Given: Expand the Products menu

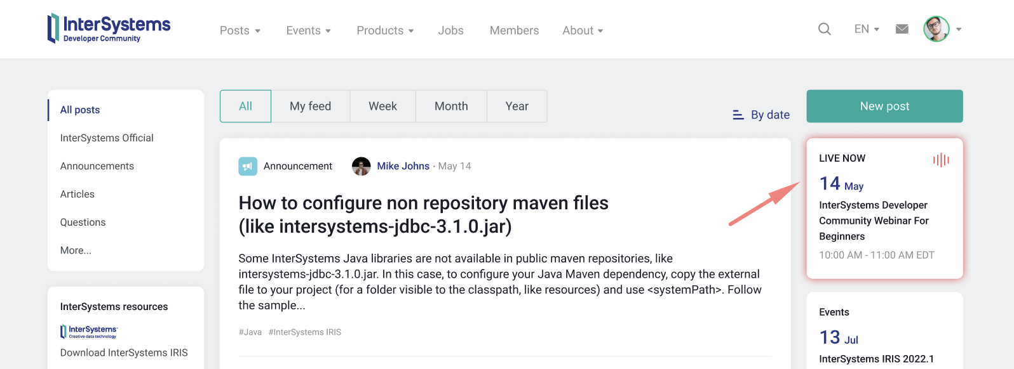Looking at the screenshot, I should click(385, 30).
